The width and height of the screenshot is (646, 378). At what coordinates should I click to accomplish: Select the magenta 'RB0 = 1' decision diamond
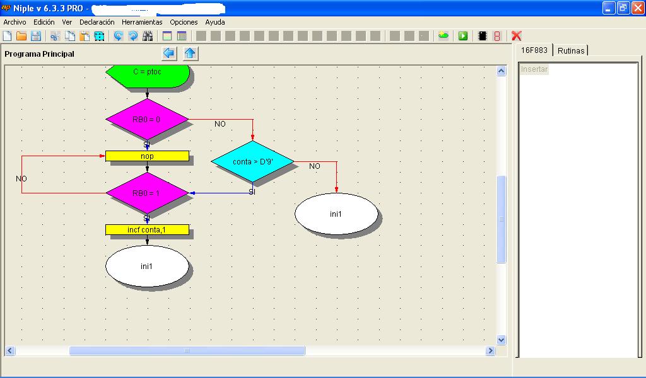(147, 193)
